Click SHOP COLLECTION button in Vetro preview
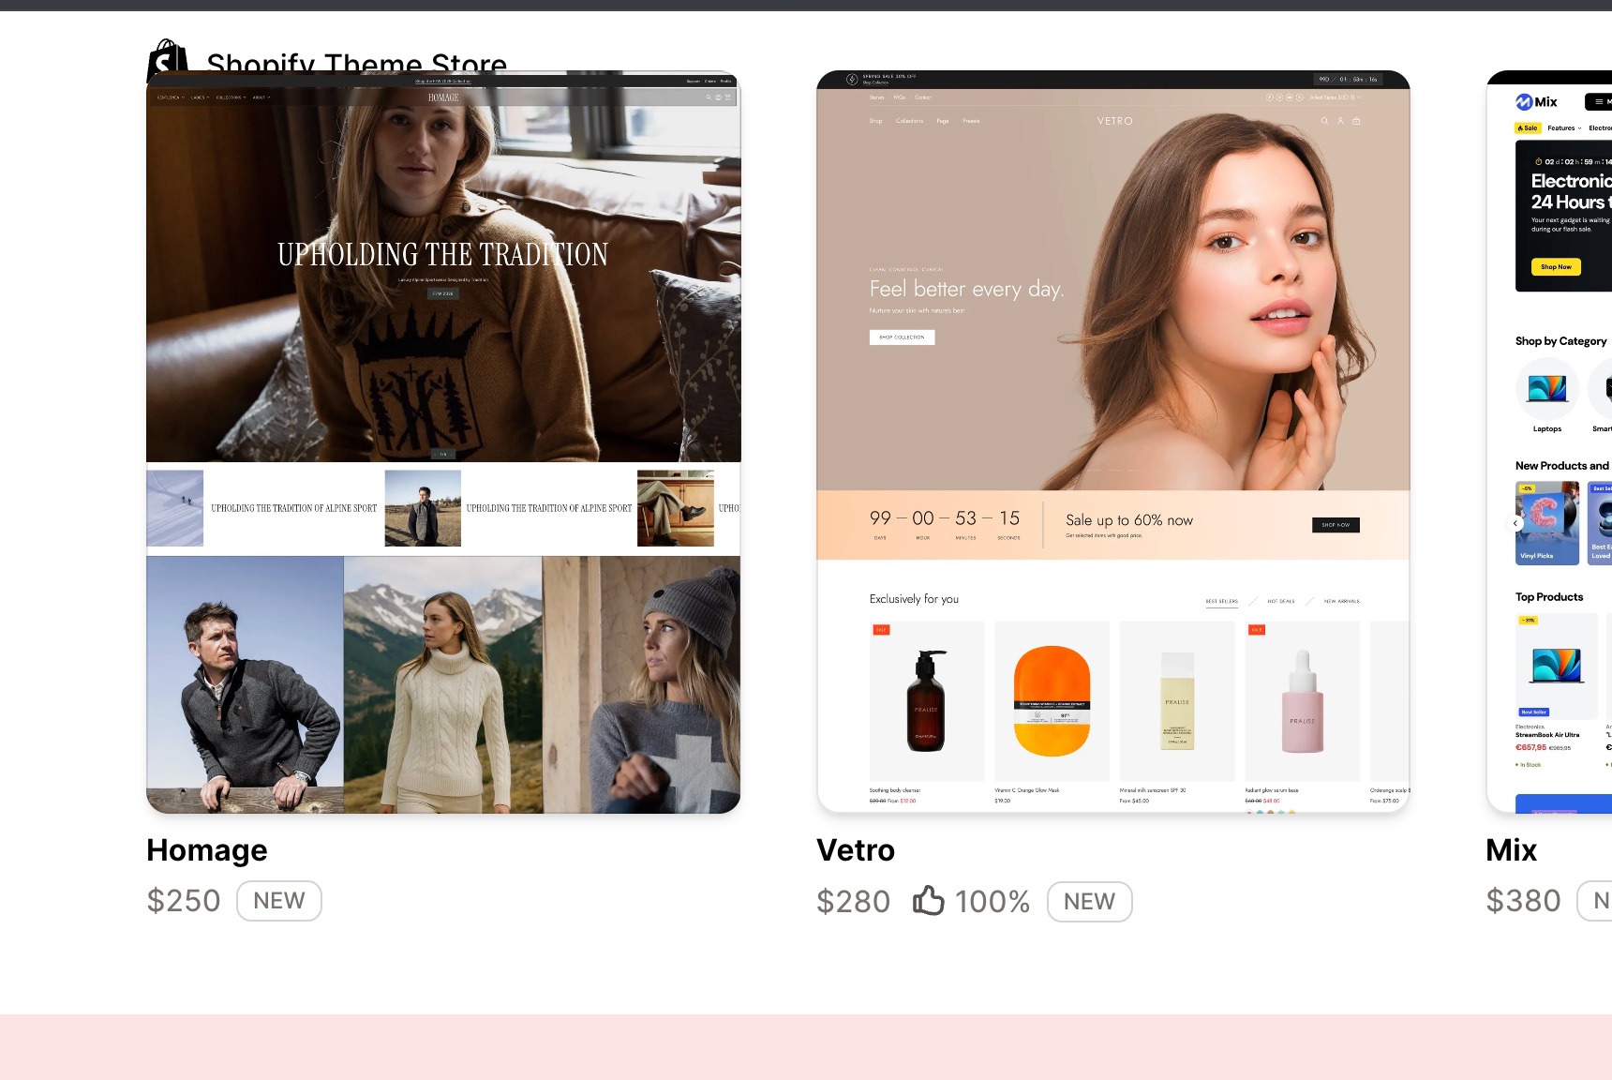Viewport: 1612px width, 1080px height. [902, 337]
